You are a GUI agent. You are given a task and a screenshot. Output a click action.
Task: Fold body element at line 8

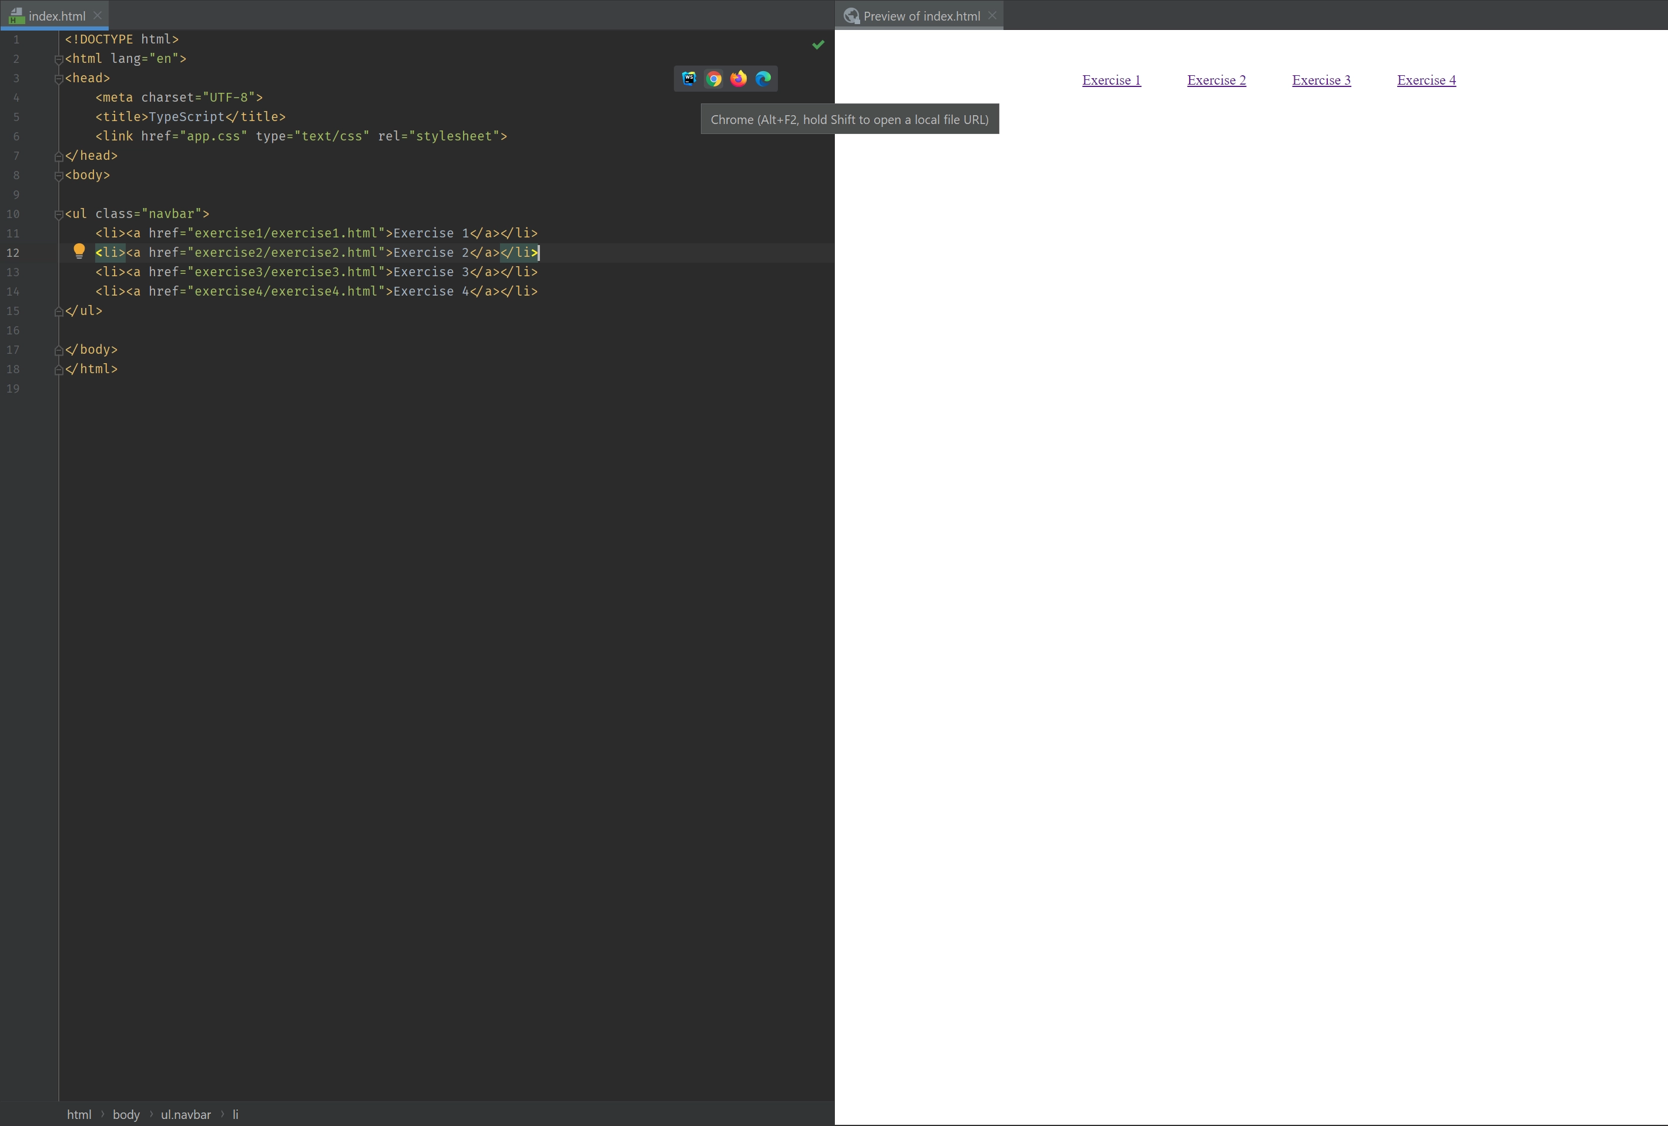click(x=59, y=176)
